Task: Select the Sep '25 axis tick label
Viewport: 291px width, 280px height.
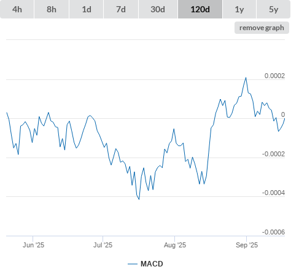Action: 247,245
